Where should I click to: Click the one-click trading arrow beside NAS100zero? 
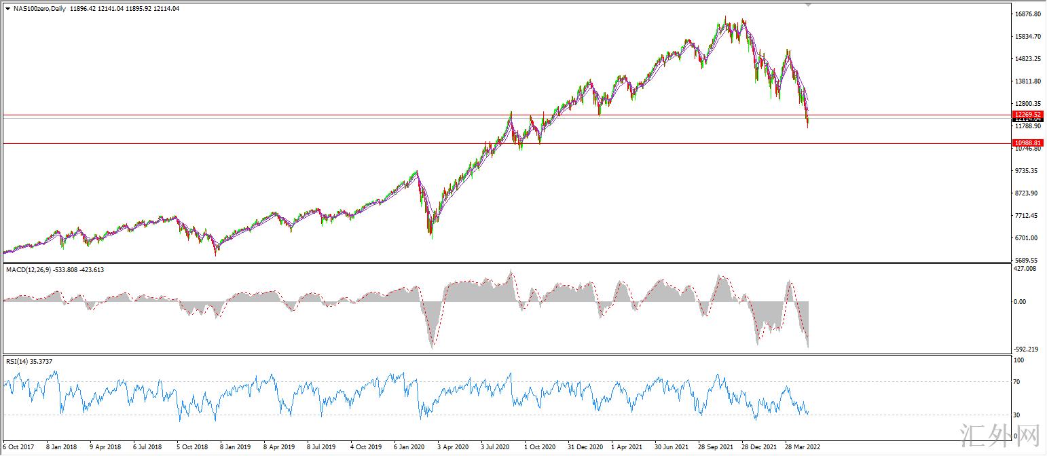tap(7, 9)
